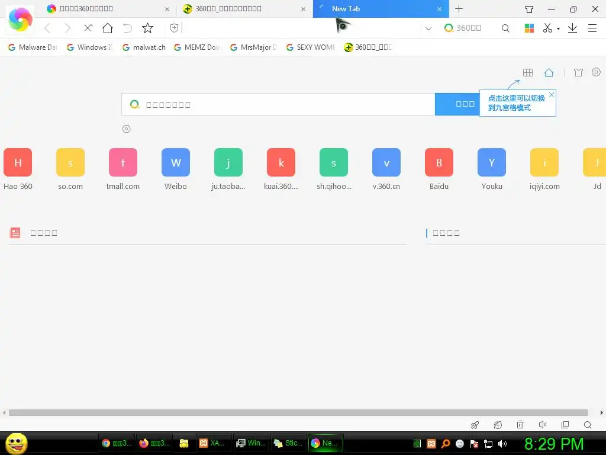Close the second browser tab
606x455 pixels.
[x=304, y=9]
